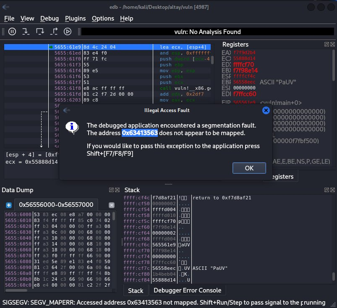Click the Step Over toolbar icon
Image resolution: width=337 pixels, height=308 pixels.
[x=40, y=31]
